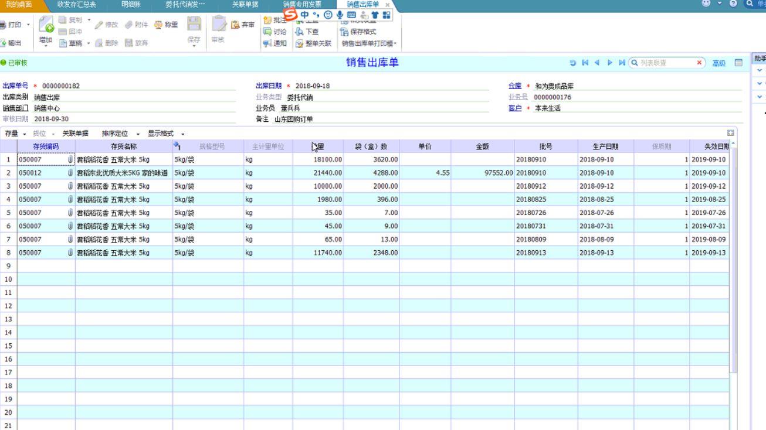The image size is (766, 430).
Task: Click attachment paperclip in row 2 存货编码
Action: pyautogui.click(x=70, y=173)
